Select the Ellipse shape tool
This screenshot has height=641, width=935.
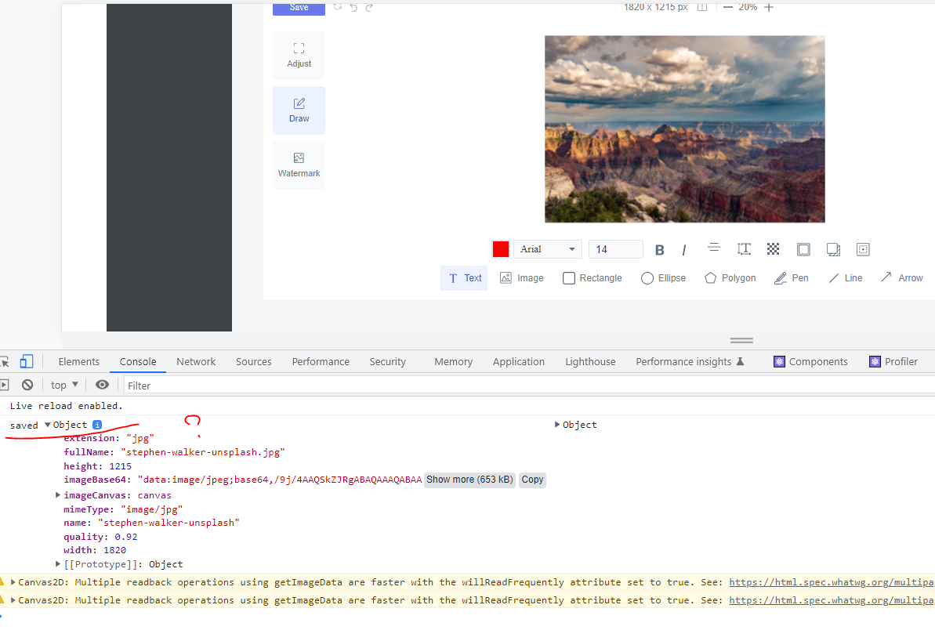662,277
